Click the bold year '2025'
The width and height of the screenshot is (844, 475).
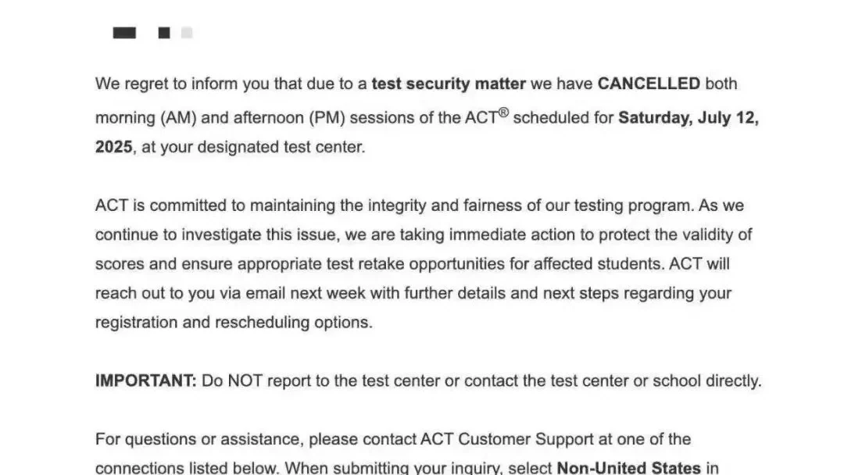tap(113, 147)
